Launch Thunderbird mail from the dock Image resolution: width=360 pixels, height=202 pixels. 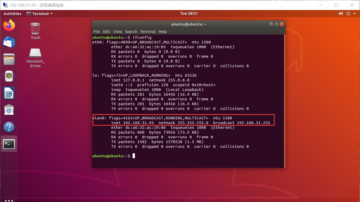(x=9, y=42)
